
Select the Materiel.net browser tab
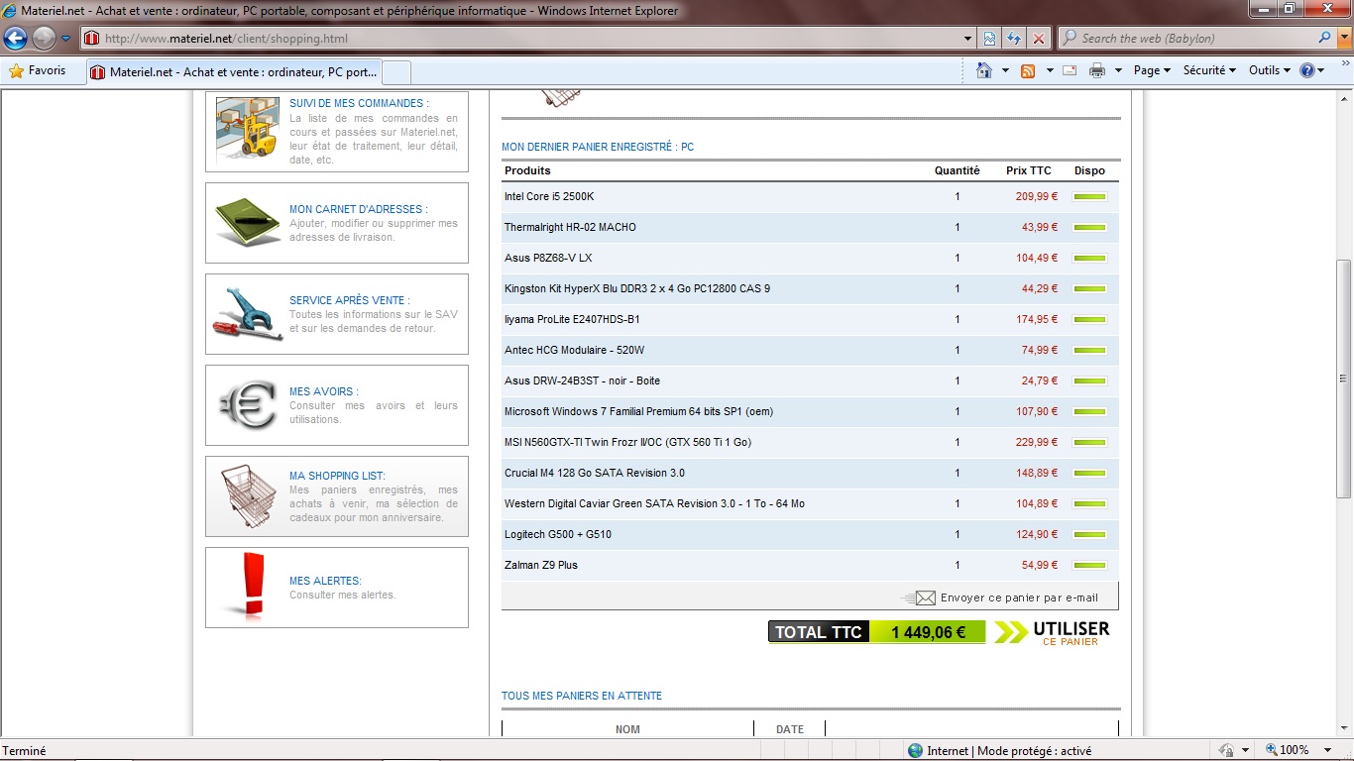tap(234, 72)
